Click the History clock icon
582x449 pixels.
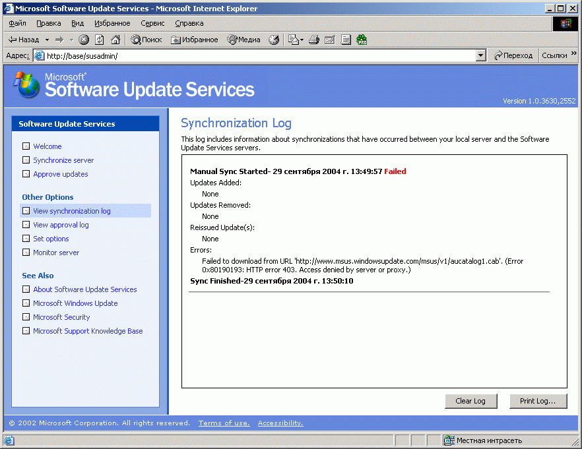[x=274, y=40]
